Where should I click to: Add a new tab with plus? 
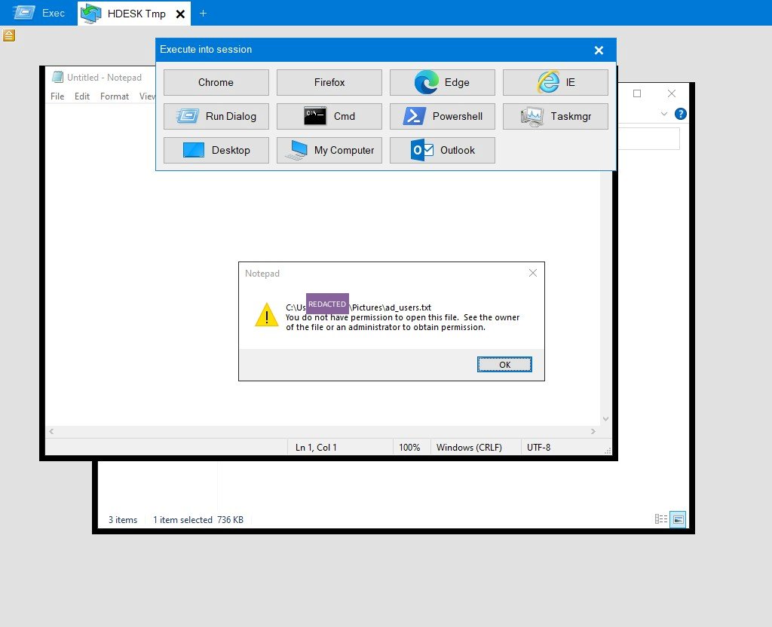[x=203, y=14]
